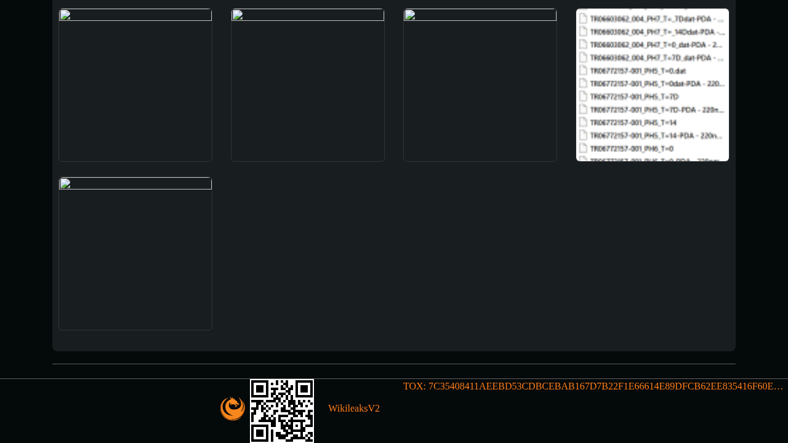Open the WikileaksV2 link

pos(354,409)
